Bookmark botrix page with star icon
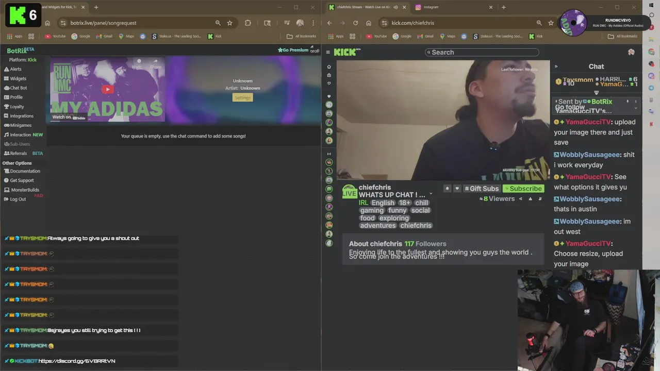This screenshot has height=371, width=660. tap(229, 23)
